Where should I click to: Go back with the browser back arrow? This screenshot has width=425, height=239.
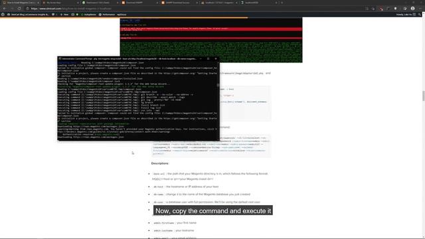5,9
